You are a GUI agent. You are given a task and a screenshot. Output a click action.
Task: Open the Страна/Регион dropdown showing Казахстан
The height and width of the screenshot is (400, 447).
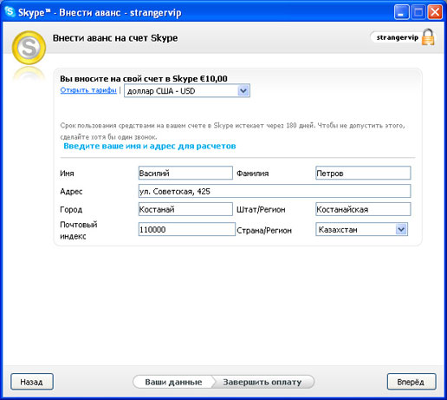point(361,229)
